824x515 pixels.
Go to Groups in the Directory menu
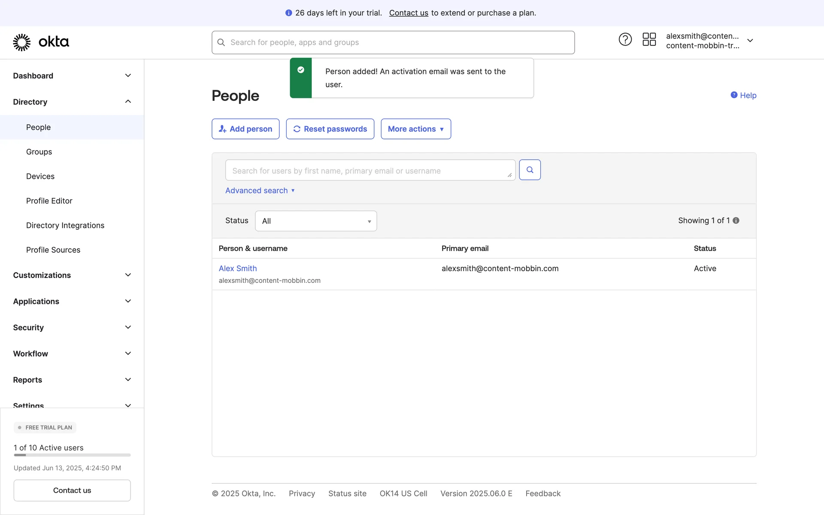pyautogui.click(x=39, y=152)
